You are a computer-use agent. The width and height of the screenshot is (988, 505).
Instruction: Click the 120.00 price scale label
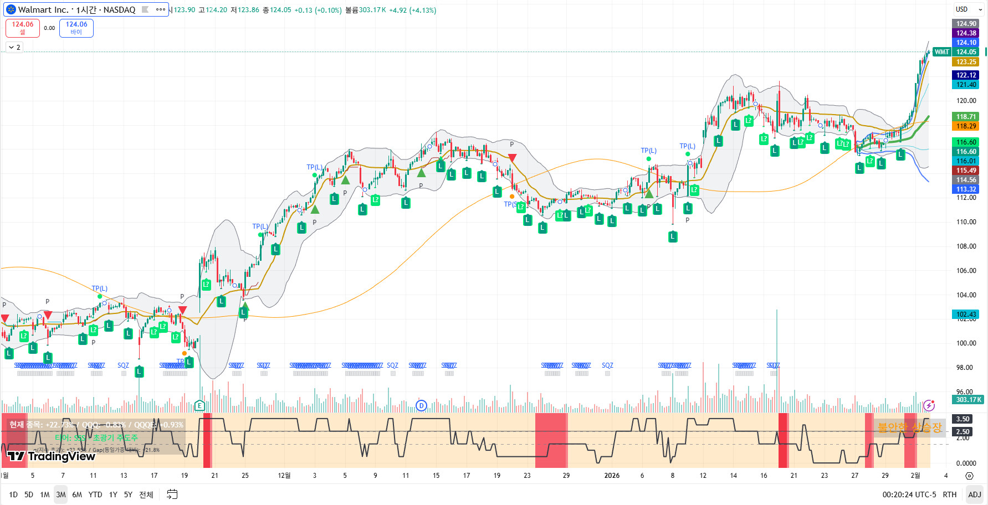pyautogui.click(x=966, y=101)
